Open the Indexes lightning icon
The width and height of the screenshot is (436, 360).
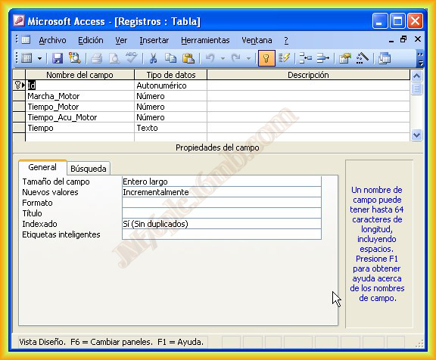coord(284,58)
